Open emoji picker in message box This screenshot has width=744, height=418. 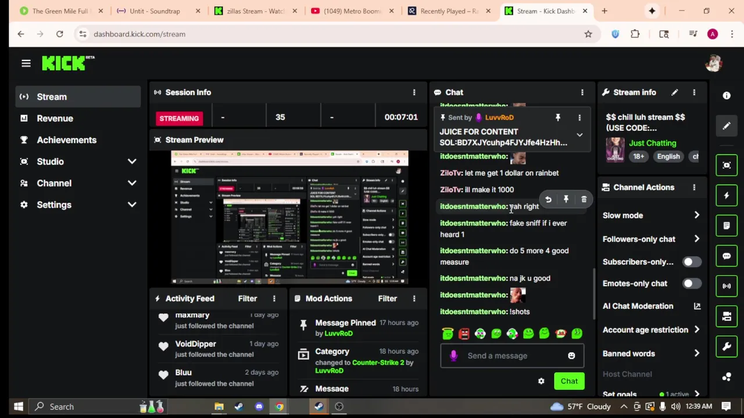coord(571,356)
